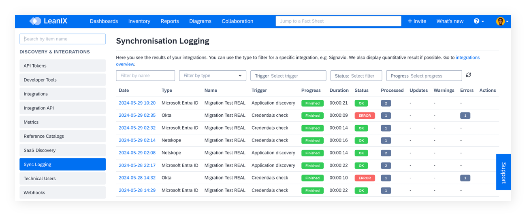Viewport: 529px width, 219px height.
Task: Click OK status badge for 02:14 entry
Action: tap(361, 141)
